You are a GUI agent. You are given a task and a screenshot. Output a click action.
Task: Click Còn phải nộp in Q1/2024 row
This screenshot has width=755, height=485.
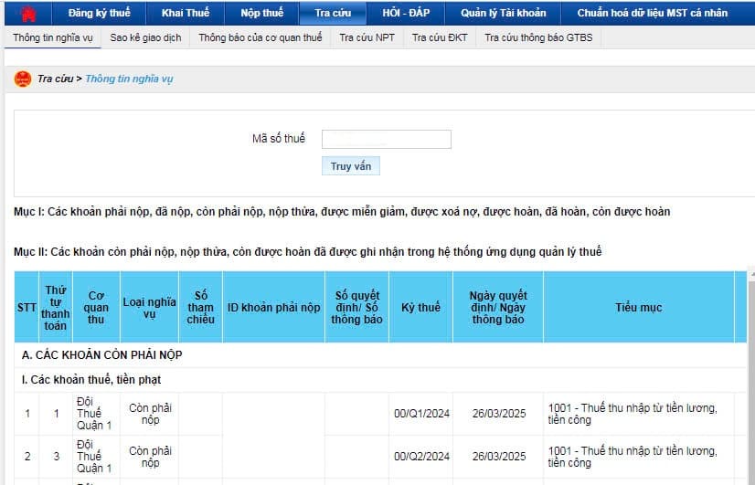coord(150,414)
